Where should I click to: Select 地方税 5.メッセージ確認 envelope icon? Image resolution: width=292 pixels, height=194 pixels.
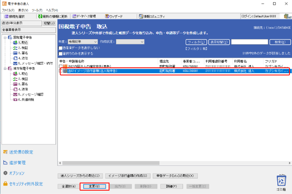(15, 95)
